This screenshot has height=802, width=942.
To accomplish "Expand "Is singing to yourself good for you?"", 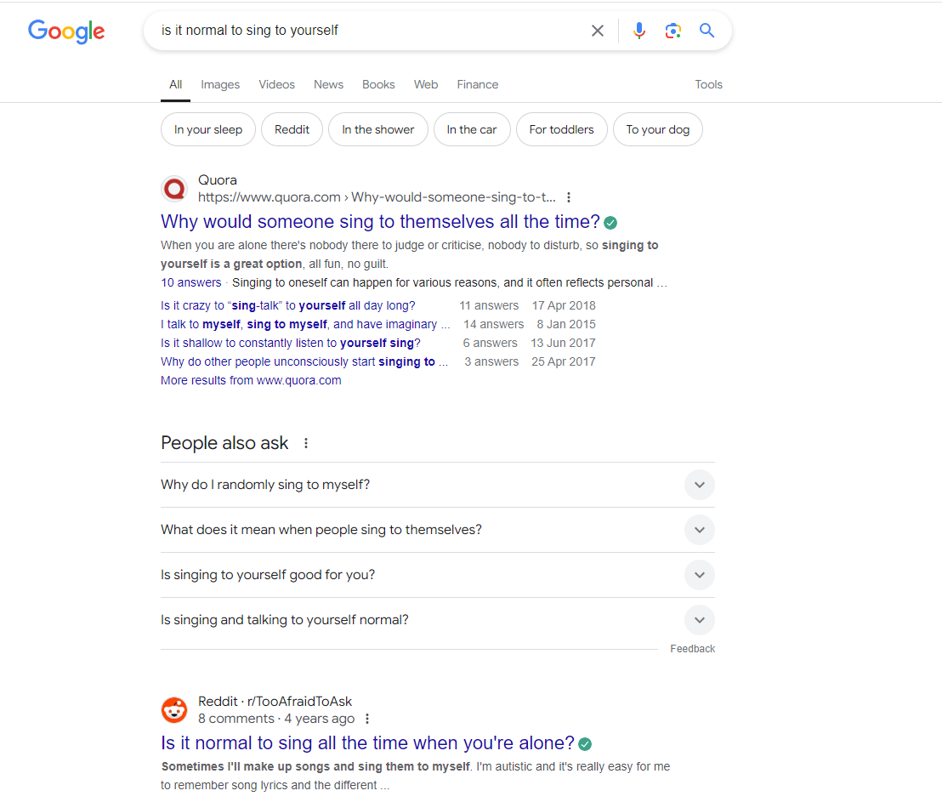I will [x=699, y=575].
